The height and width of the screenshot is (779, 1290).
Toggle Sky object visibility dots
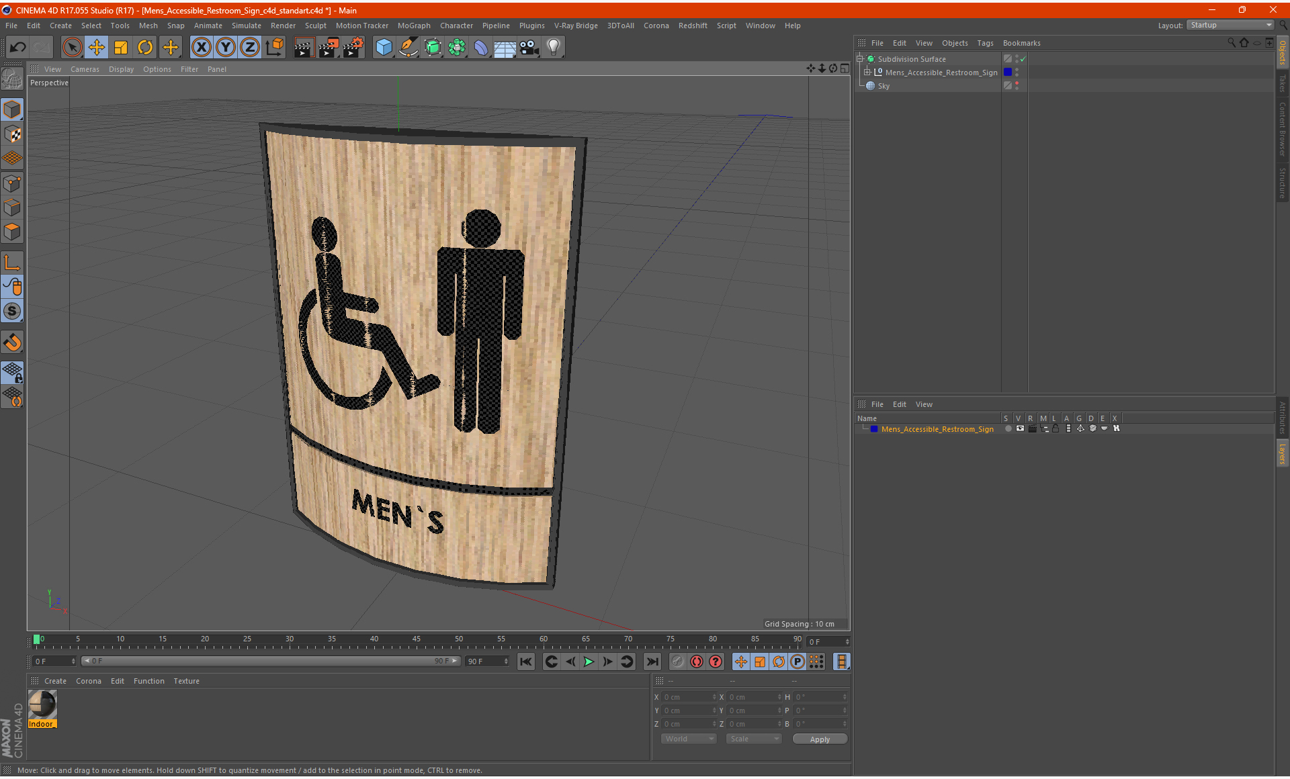click(x=1017, y=85)
